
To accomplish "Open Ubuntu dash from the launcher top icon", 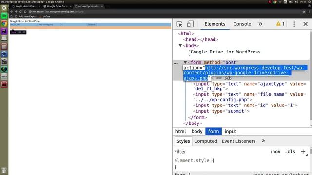I will 4,8.
